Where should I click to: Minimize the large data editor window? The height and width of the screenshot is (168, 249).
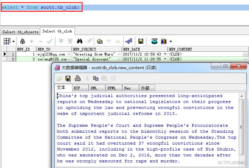point(216,66)
